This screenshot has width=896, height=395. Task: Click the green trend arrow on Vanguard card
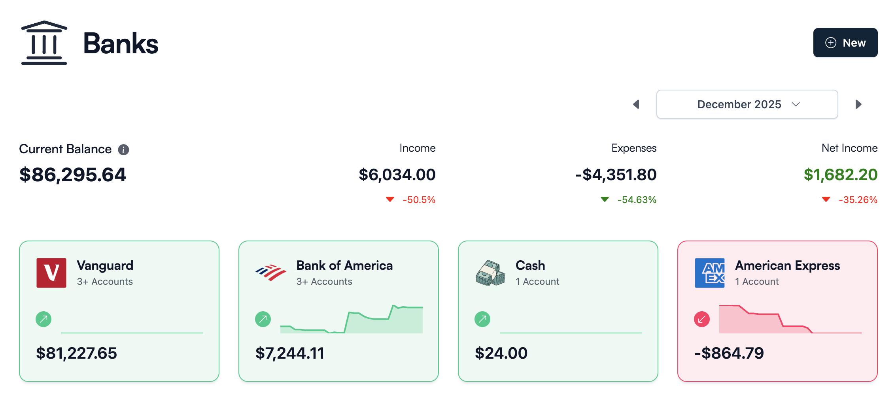coord(43,318)
